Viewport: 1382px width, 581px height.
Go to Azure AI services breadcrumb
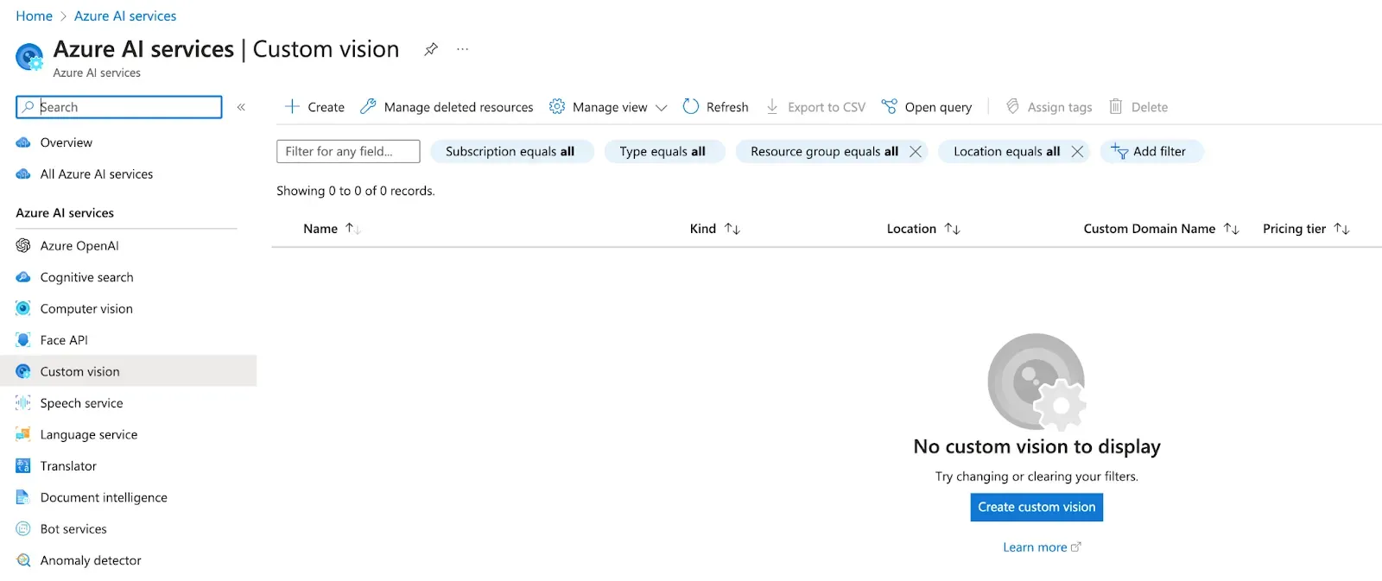pos(125,16)
